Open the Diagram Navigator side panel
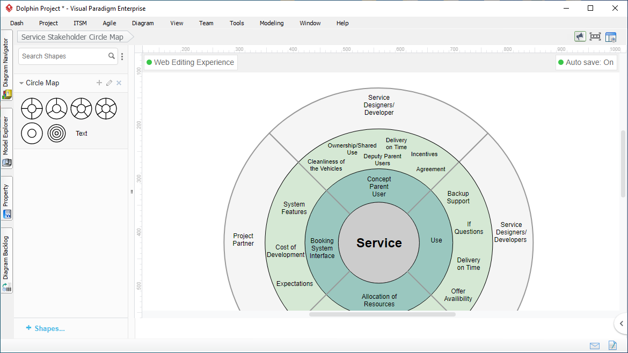Screen dimensions: 628x353 (6, 66)
